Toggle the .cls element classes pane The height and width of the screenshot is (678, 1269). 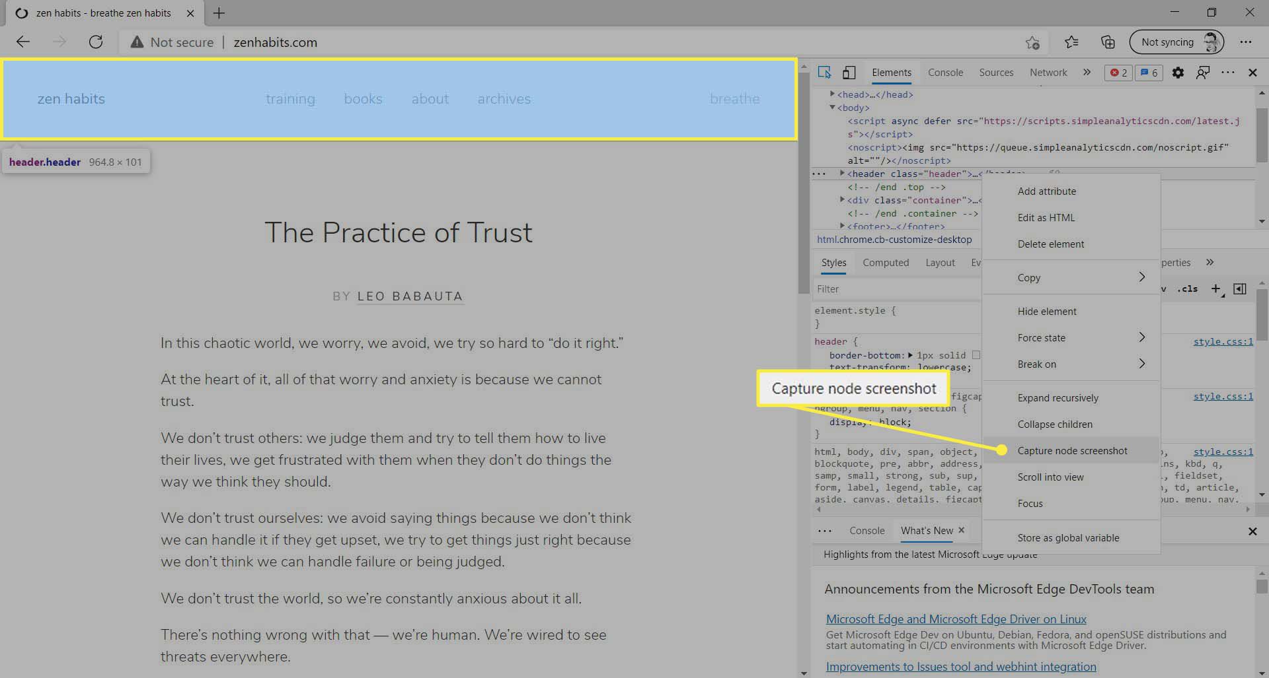click(1188, 288)
